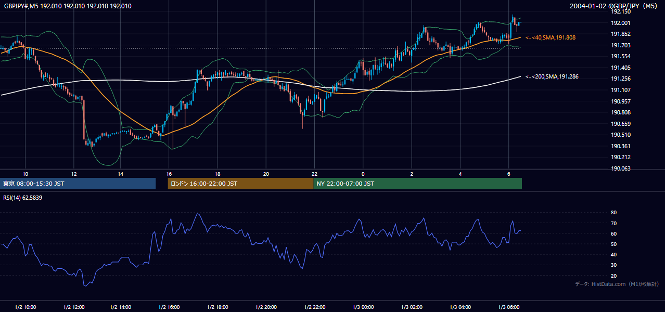The image size is (665, 312).
Task: Click the GBPJPY#,M5 symbol header text
Action: (x=68, y=6)
